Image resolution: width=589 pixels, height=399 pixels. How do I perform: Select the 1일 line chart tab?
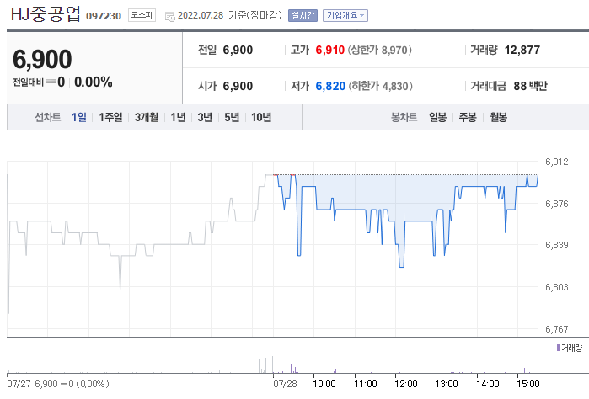tap(79, 117)
